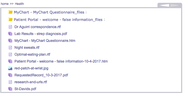This screenshot has height=96, width=185.
Task: Open the MyChart Questionnaire_files folder name
Action: tap(49, 12)
